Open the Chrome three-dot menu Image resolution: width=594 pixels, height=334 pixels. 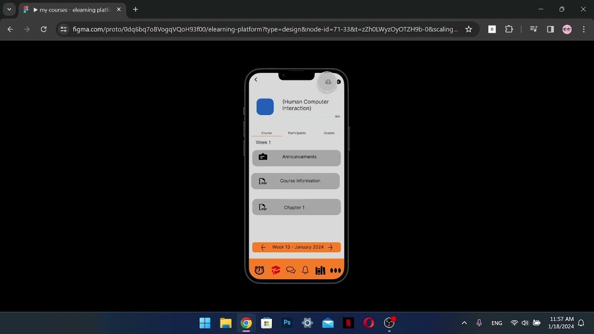coord(584,29)
